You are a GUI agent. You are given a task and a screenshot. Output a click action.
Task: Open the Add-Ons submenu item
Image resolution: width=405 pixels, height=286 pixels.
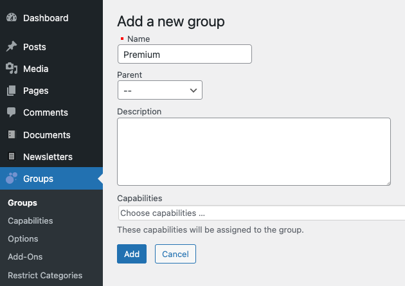coord(25,257)
